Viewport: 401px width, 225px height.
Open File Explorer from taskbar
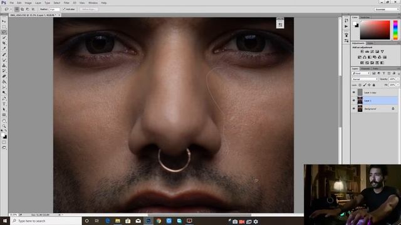[118, 221]
